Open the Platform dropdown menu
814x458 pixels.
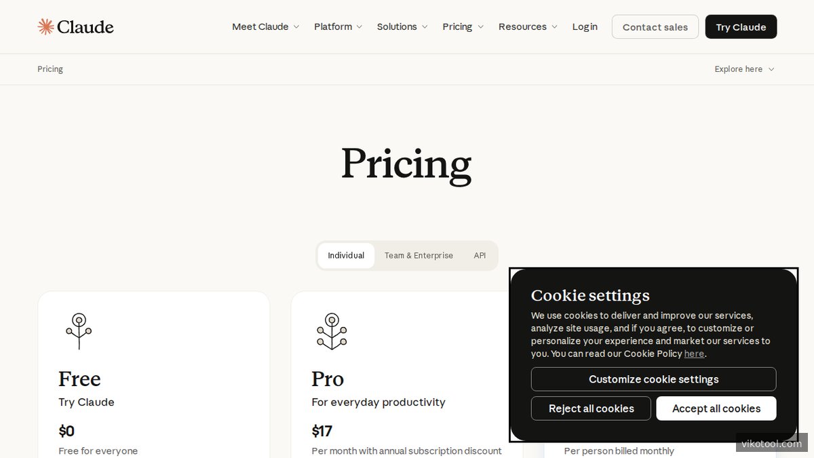(338, 26)
